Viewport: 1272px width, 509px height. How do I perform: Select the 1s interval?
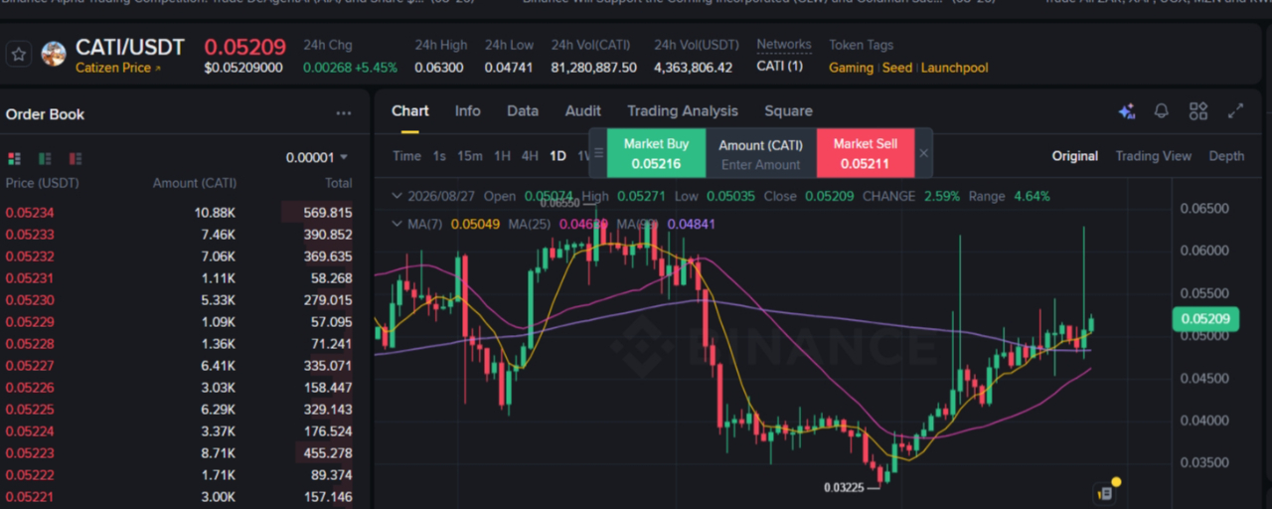point(439,156)
